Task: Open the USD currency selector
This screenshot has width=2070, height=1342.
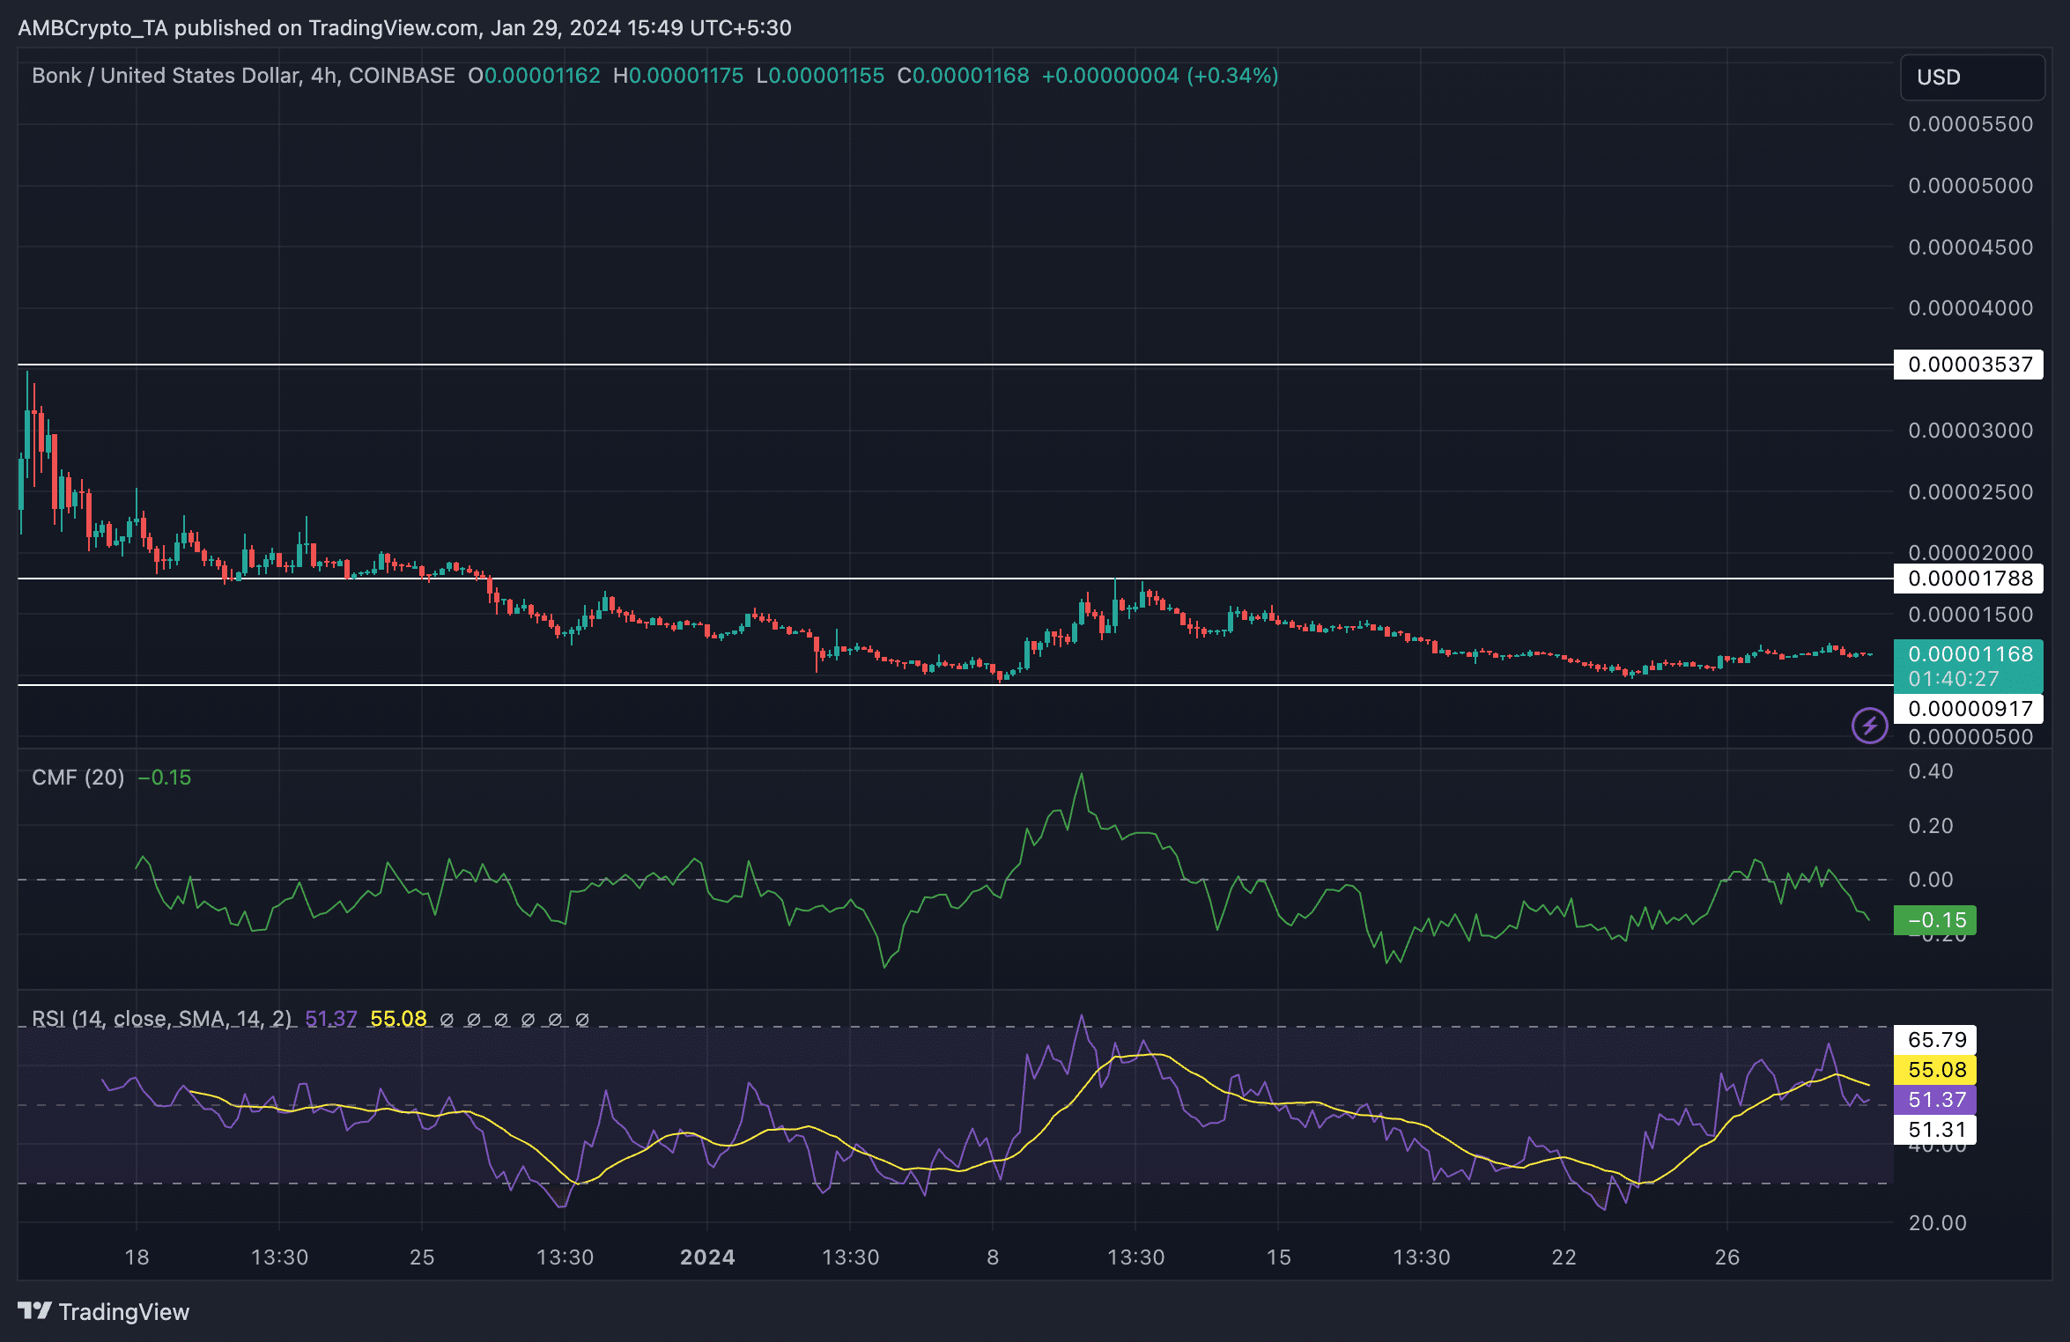Action: [x=1972, y=77]
